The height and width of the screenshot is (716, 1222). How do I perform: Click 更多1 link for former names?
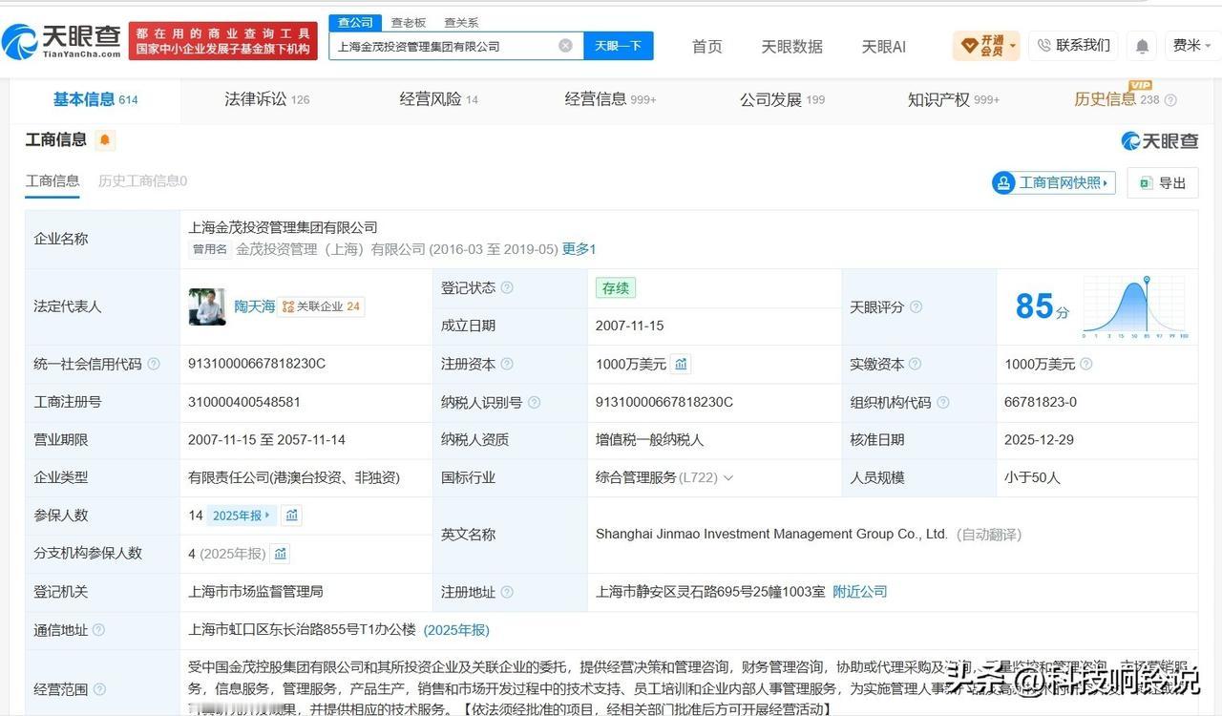[x=579, y=249]
